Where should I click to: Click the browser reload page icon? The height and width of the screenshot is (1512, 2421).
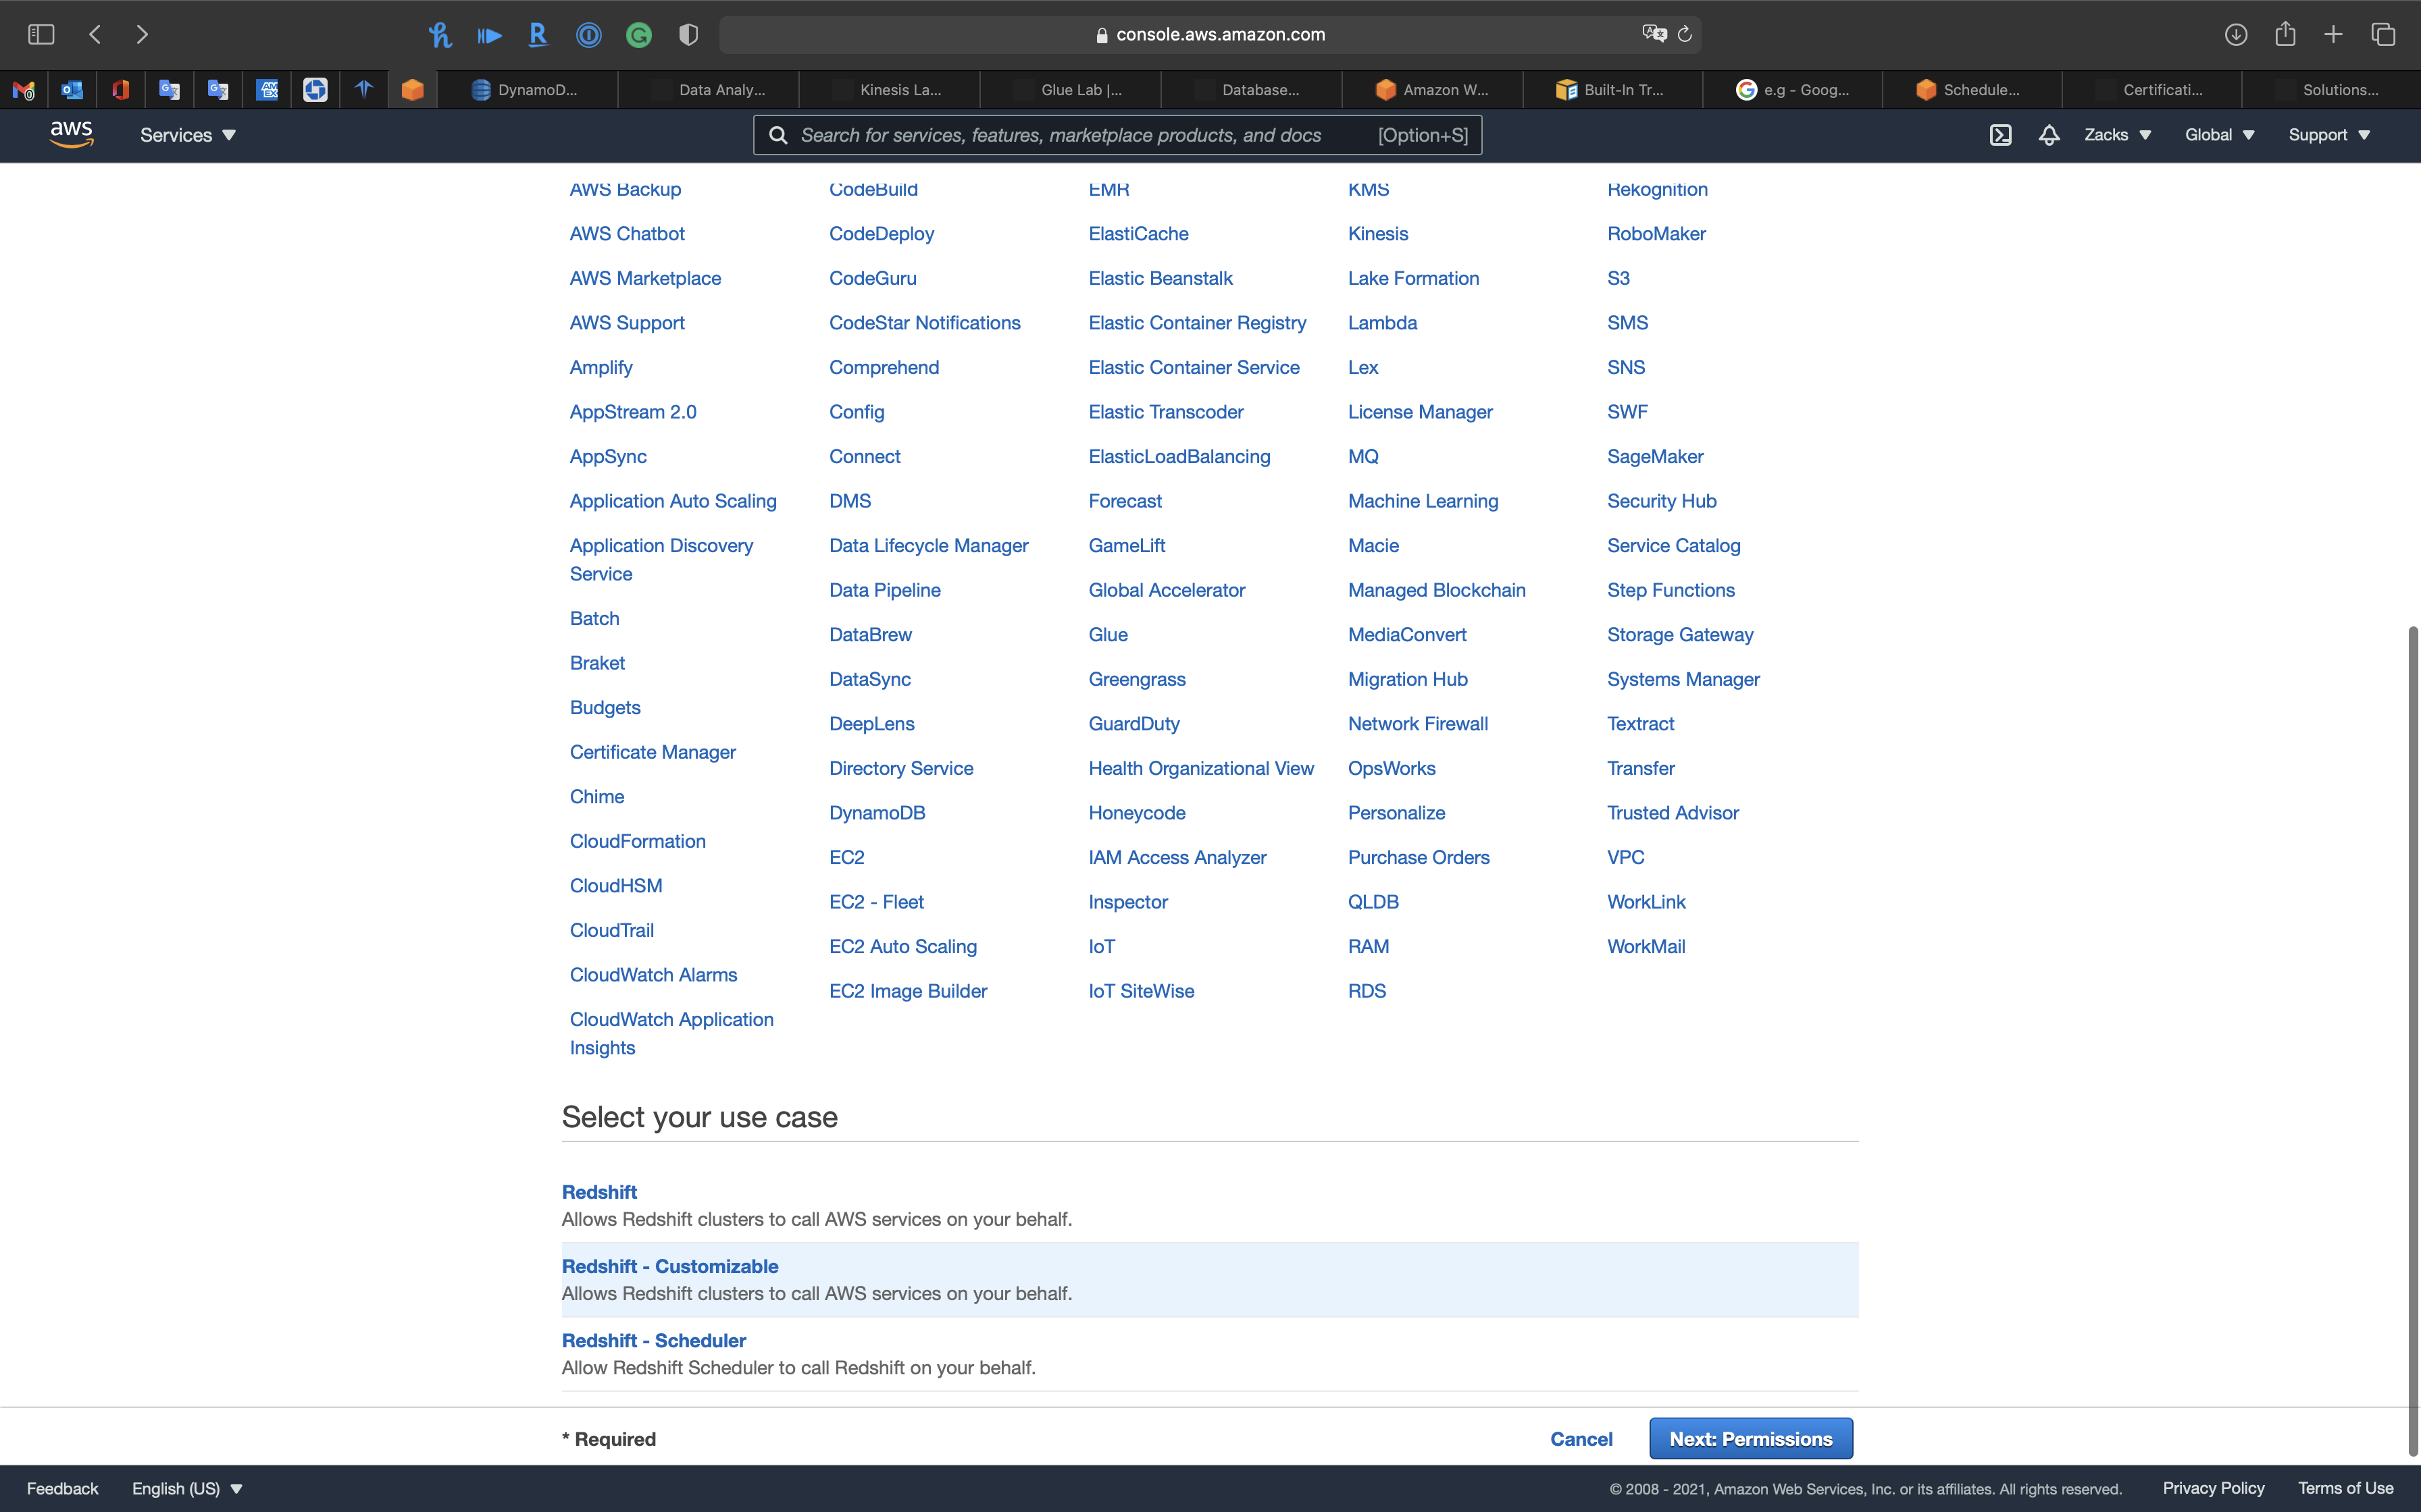(x=1685, y=34)
